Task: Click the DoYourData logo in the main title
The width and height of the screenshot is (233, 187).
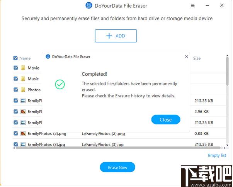Action: (89, 5)
